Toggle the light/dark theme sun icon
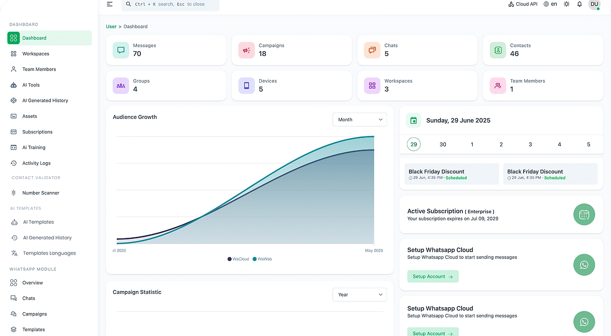Viewport: 611px width, 336px height. [566, 4]
